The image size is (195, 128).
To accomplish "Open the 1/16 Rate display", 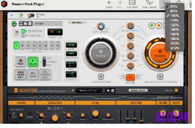I will 71,45.
